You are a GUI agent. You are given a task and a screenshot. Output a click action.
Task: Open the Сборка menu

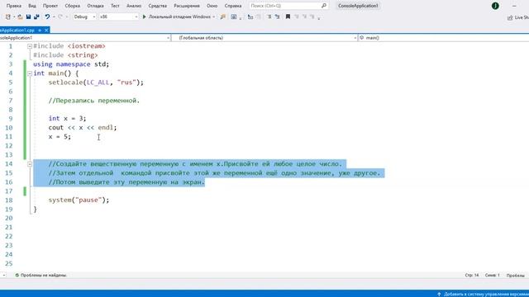click(72, 6)
